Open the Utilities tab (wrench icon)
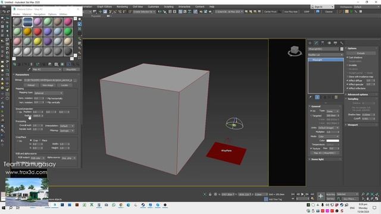Viewport: 381px width, 214px height. pyautogui.click(x=342, y=43)
